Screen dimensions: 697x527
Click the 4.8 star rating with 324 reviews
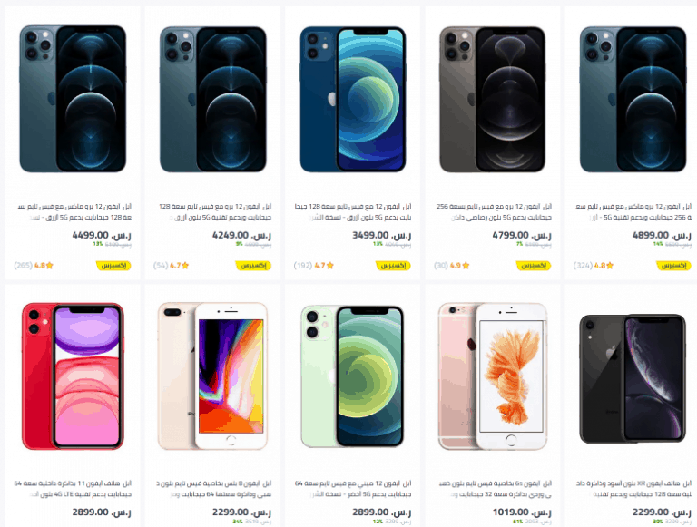[594, 266]
